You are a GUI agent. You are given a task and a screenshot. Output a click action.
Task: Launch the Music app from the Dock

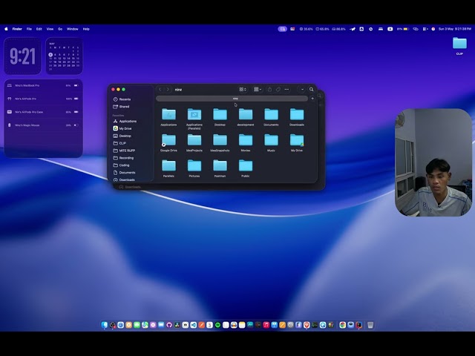pyautogui.click(x=266, y=325)
